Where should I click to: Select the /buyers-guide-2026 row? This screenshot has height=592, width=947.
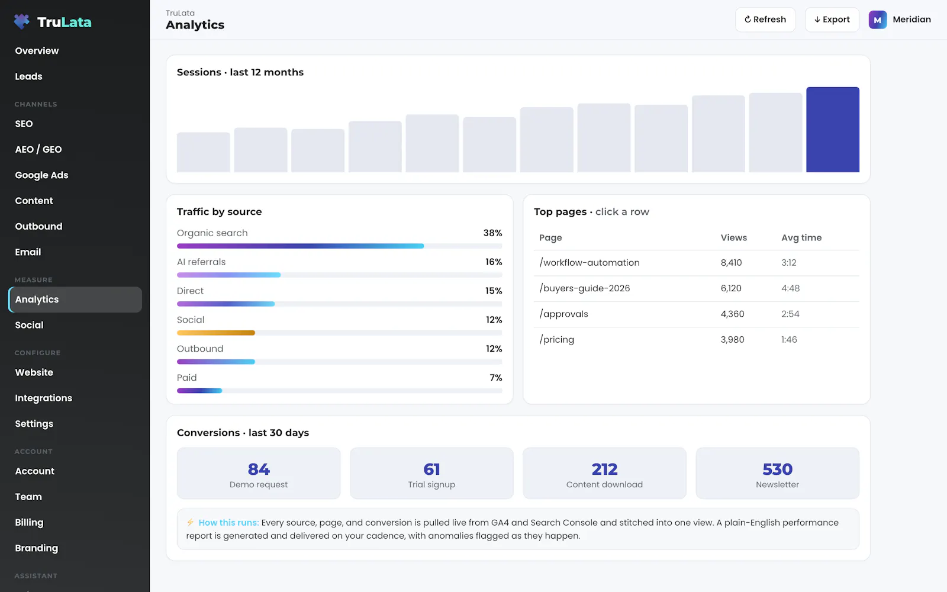[696, 288]
